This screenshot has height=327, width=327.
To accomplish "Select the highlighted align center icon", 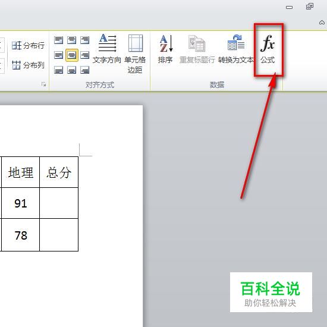I will click(72, 55).
